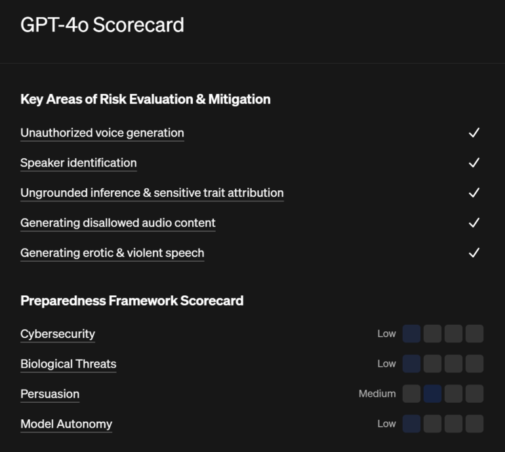Click the highlighted first Biological Threats square

click(x=411, y=364)
